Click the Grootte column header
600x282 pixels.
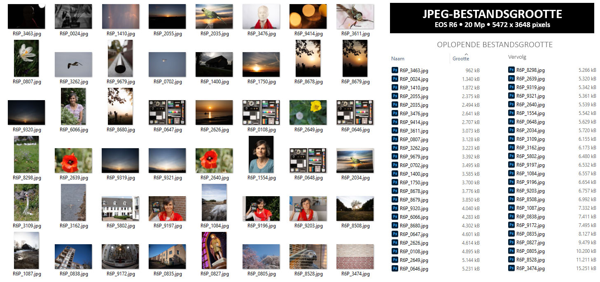click(461, 59)
